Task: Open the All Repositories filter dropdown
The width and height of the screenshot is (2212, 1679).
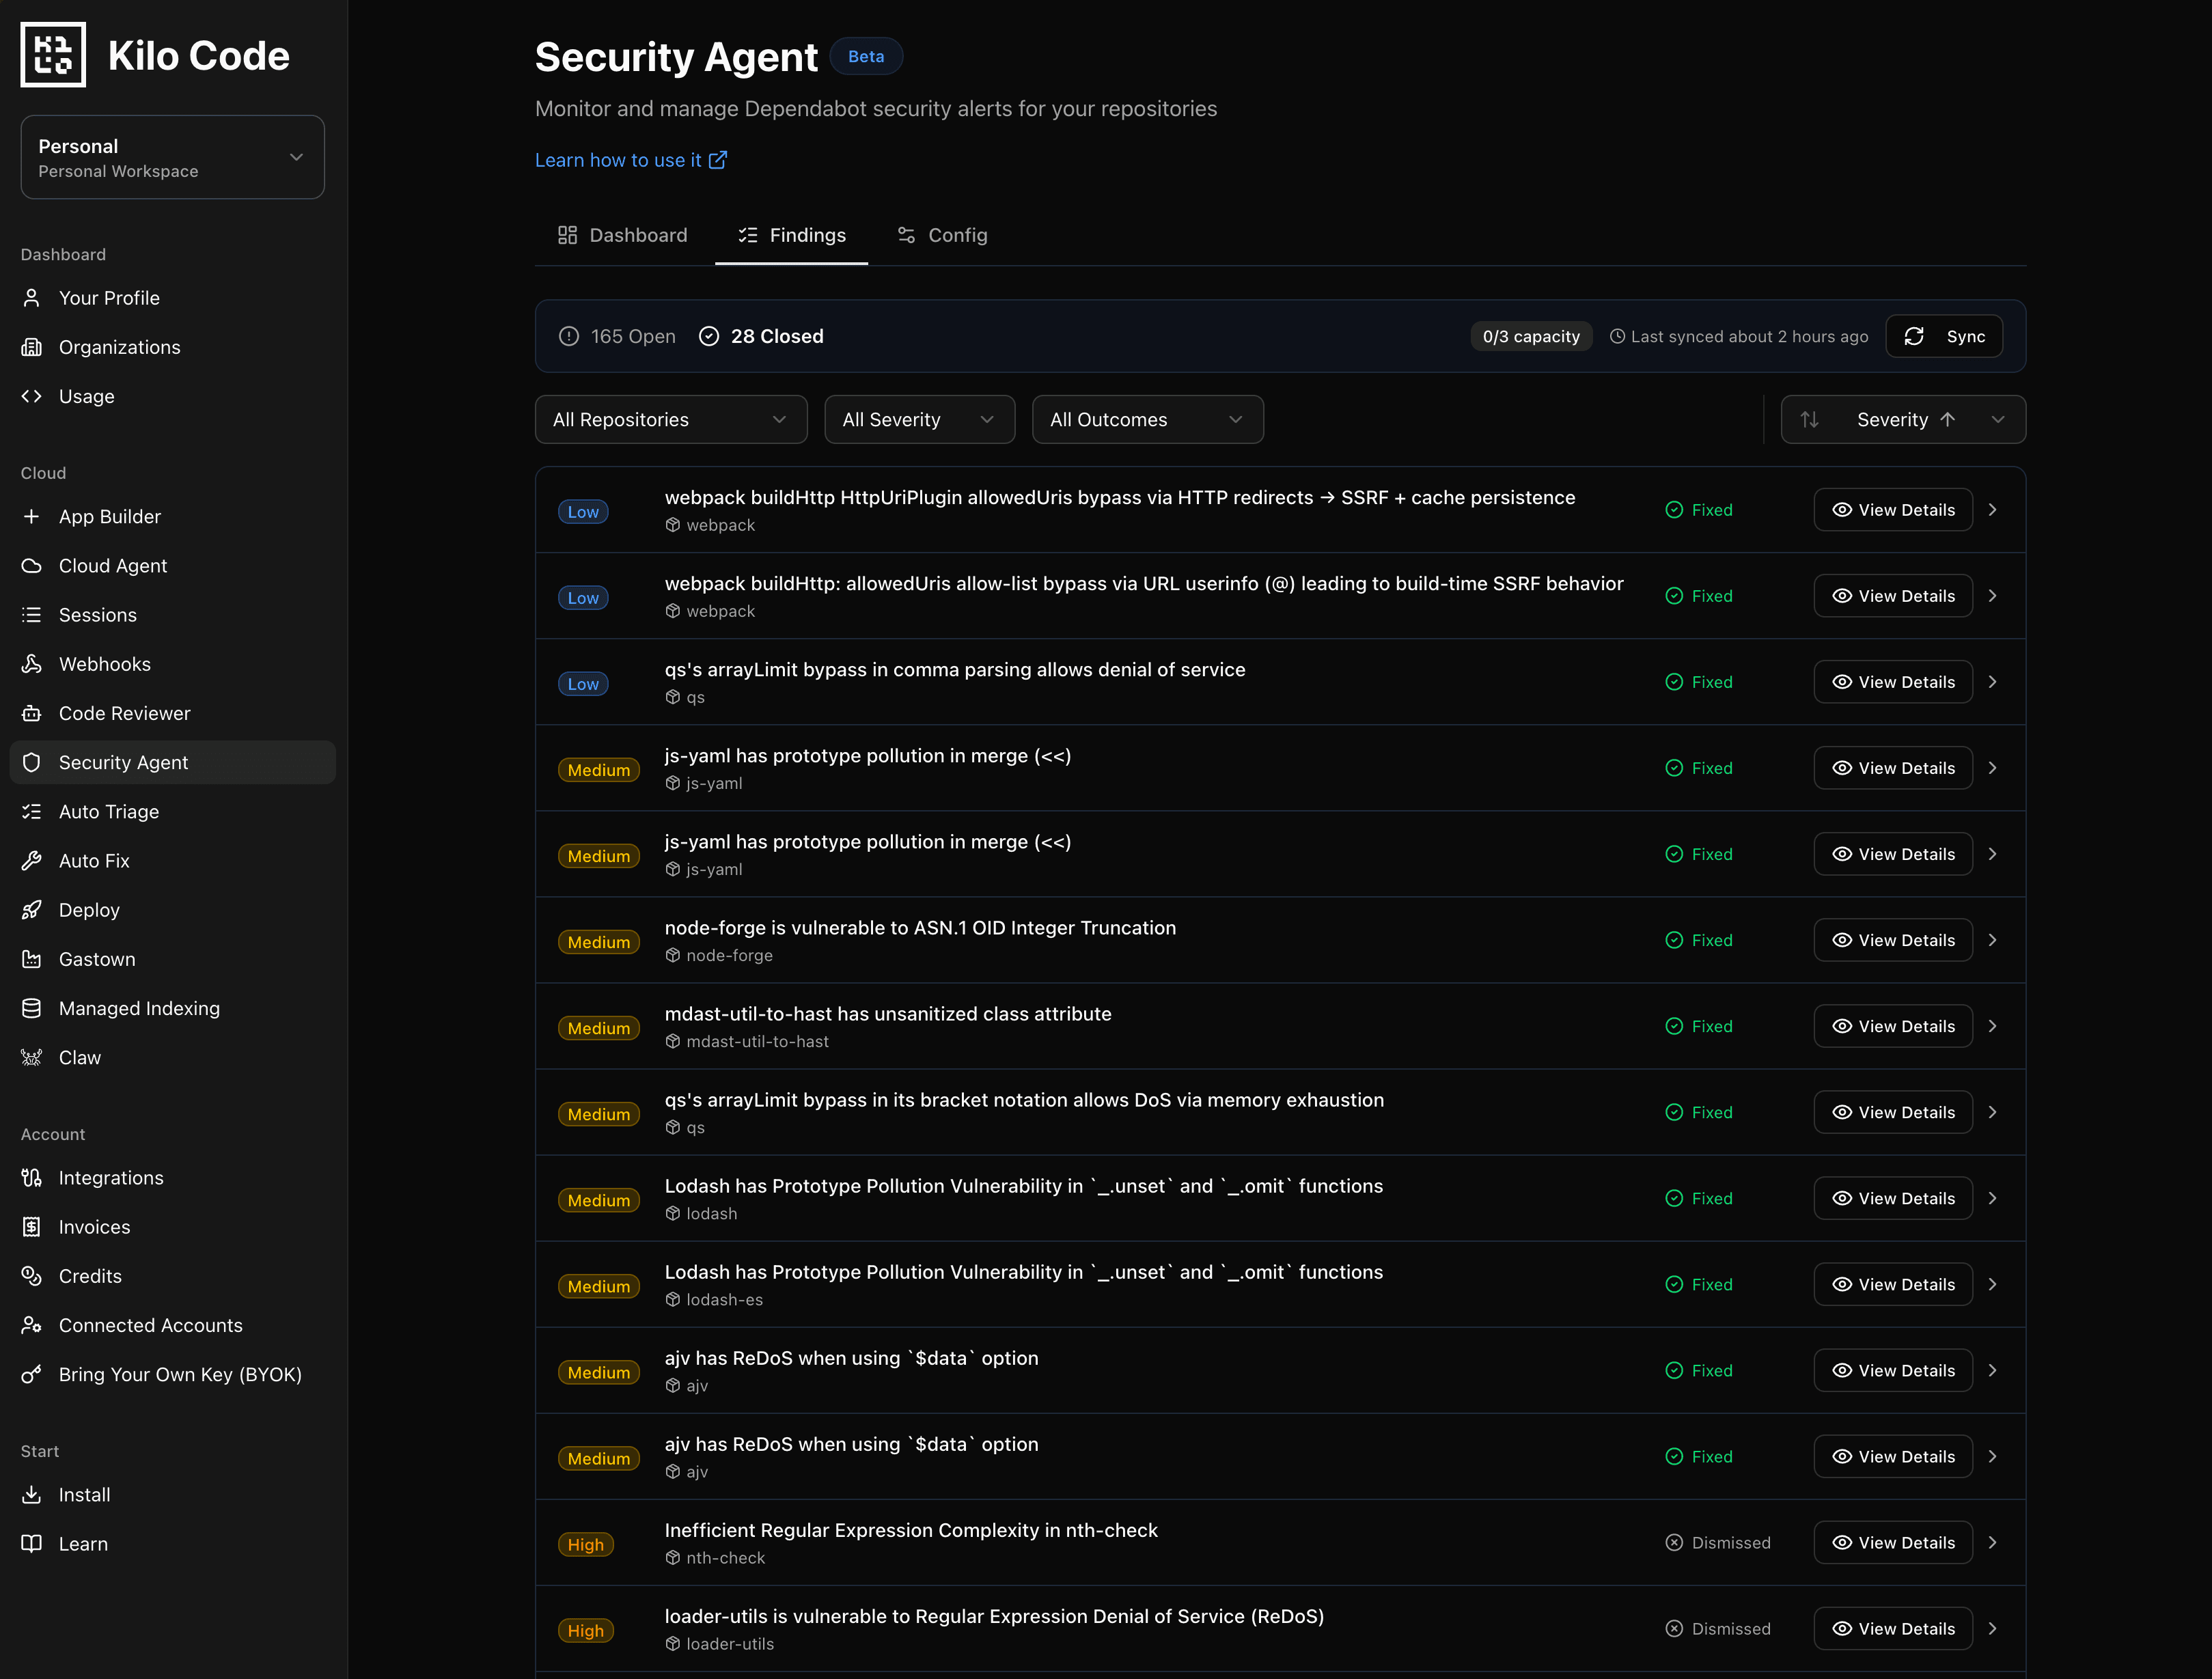Action: tap(671, 420)
